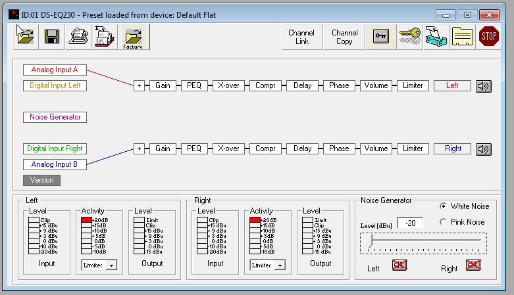Viewport: 514px width, 295px height.
Task: Click the floppy disk save icon
Action: pos(52,37)
